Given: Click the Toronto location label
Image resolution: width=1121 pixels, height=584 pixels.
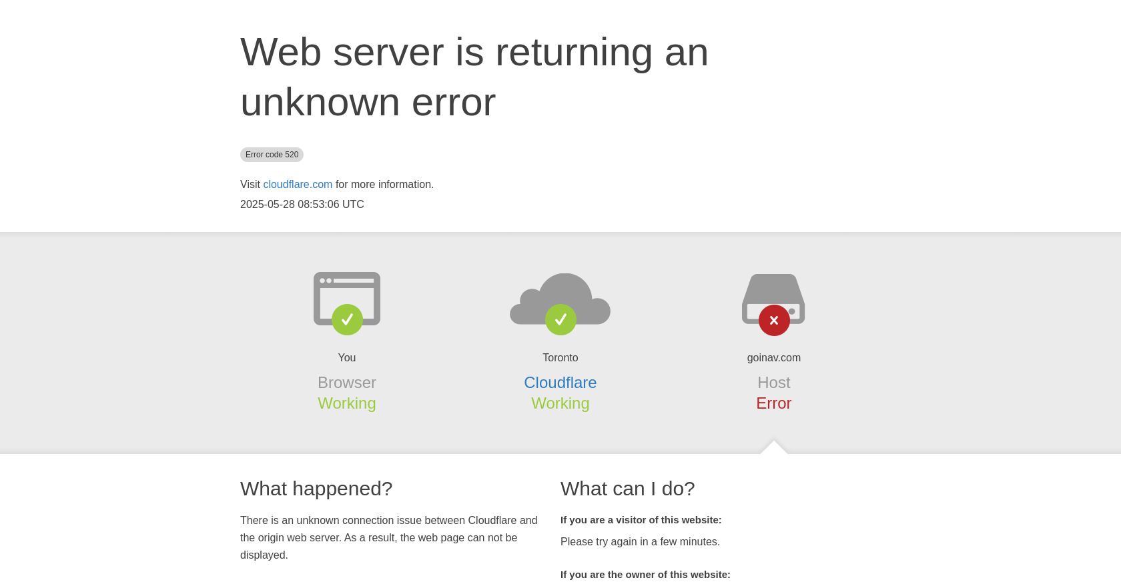Looking at the screenshot, I should 560,358.
